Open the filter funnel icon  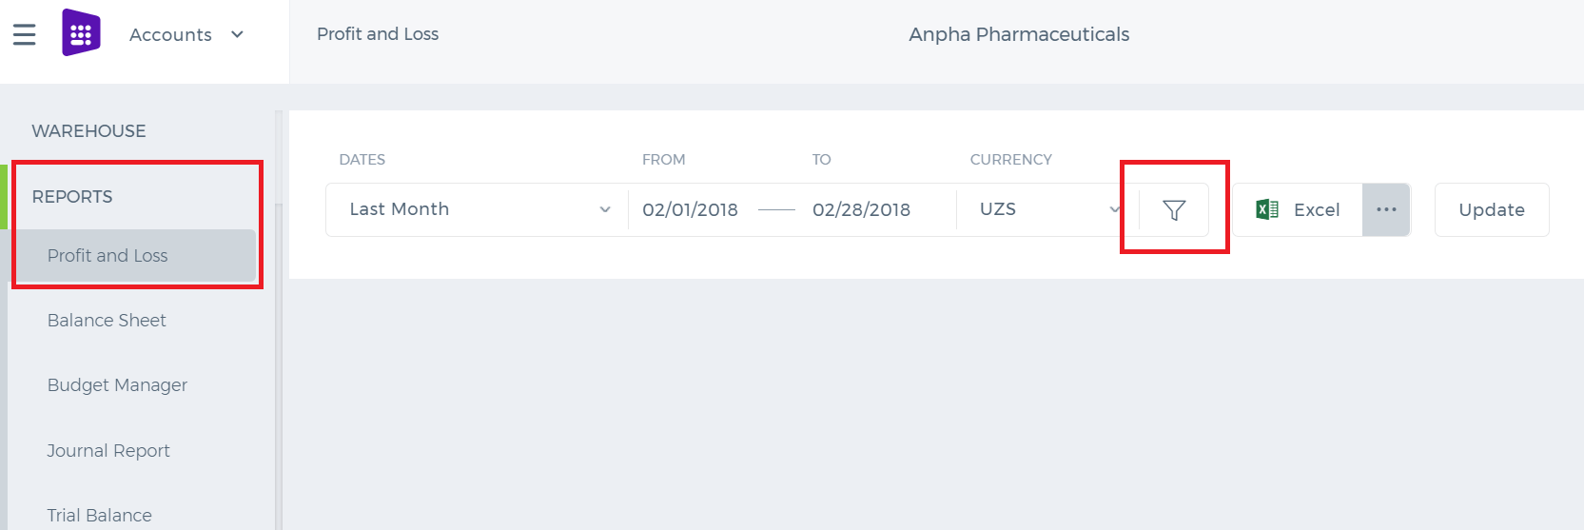[1174, 209]
